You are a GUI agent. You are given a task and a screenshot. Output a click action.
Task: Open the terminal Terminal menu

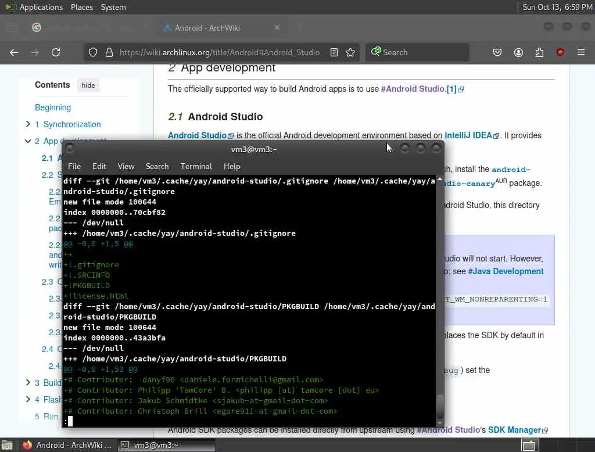click(196, 166)
